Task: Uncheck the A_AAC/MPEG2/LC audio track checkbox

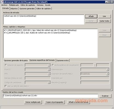Action: click(x=5, y=33)
